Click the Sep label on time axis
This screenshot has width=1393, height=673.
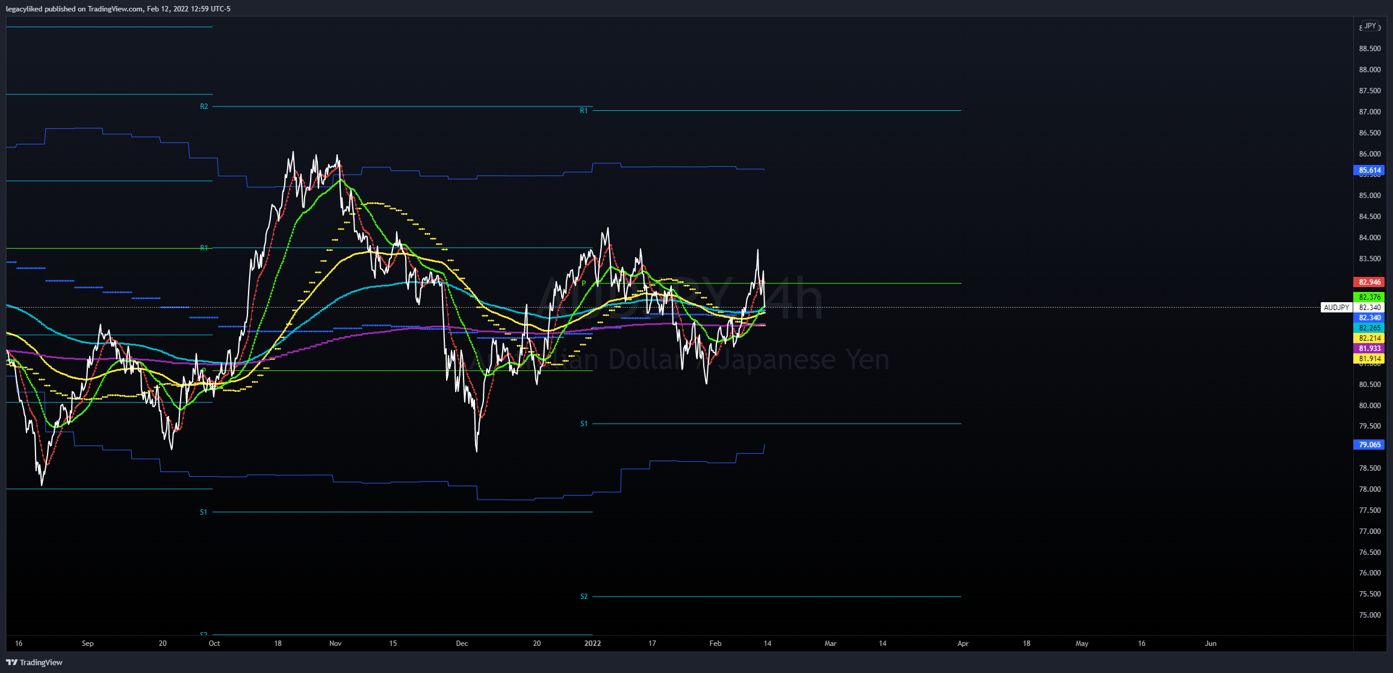point(88,644)
